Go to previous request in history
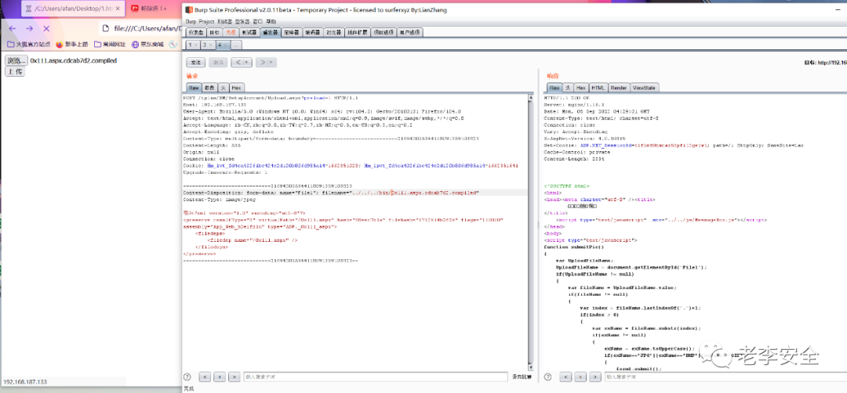Image resolution: width=847 pixels, height=393 pixels. click(x=237, y=63)
